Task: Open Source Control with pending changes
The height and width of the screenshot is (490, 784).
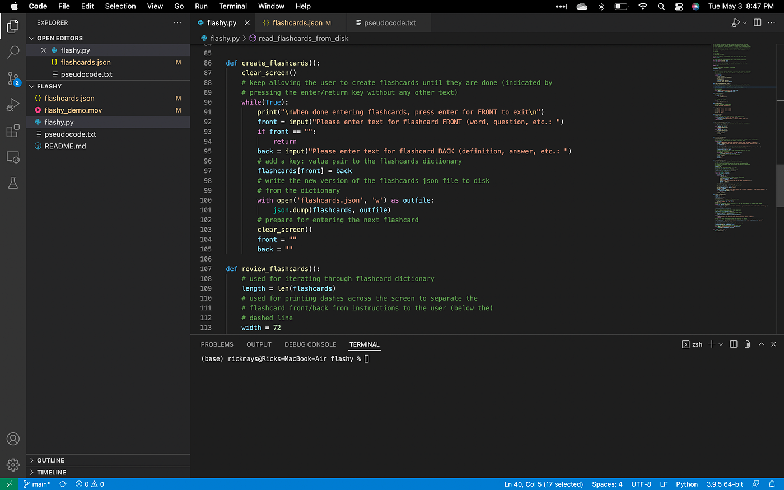Action: 13,78
